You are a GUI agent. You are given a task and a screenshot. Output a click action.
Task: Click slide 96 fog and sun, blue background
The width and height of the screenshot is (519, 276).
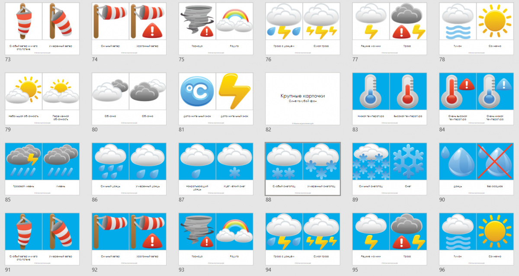coord(476,239)
